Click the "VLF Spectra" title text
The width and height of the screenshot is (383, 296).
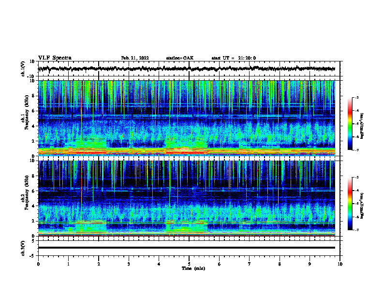55,58
